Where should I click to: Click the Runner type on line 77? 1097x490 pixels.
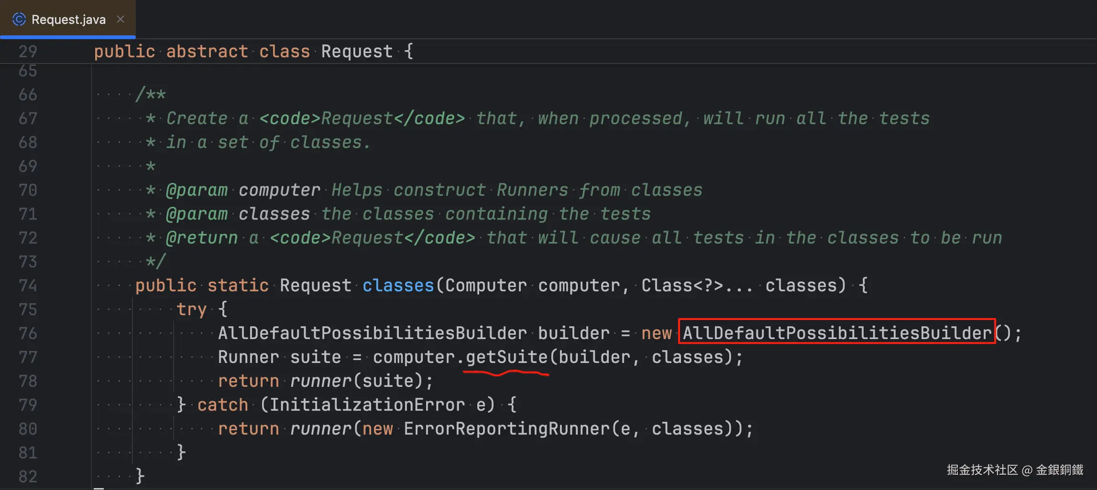click(248, 357)
